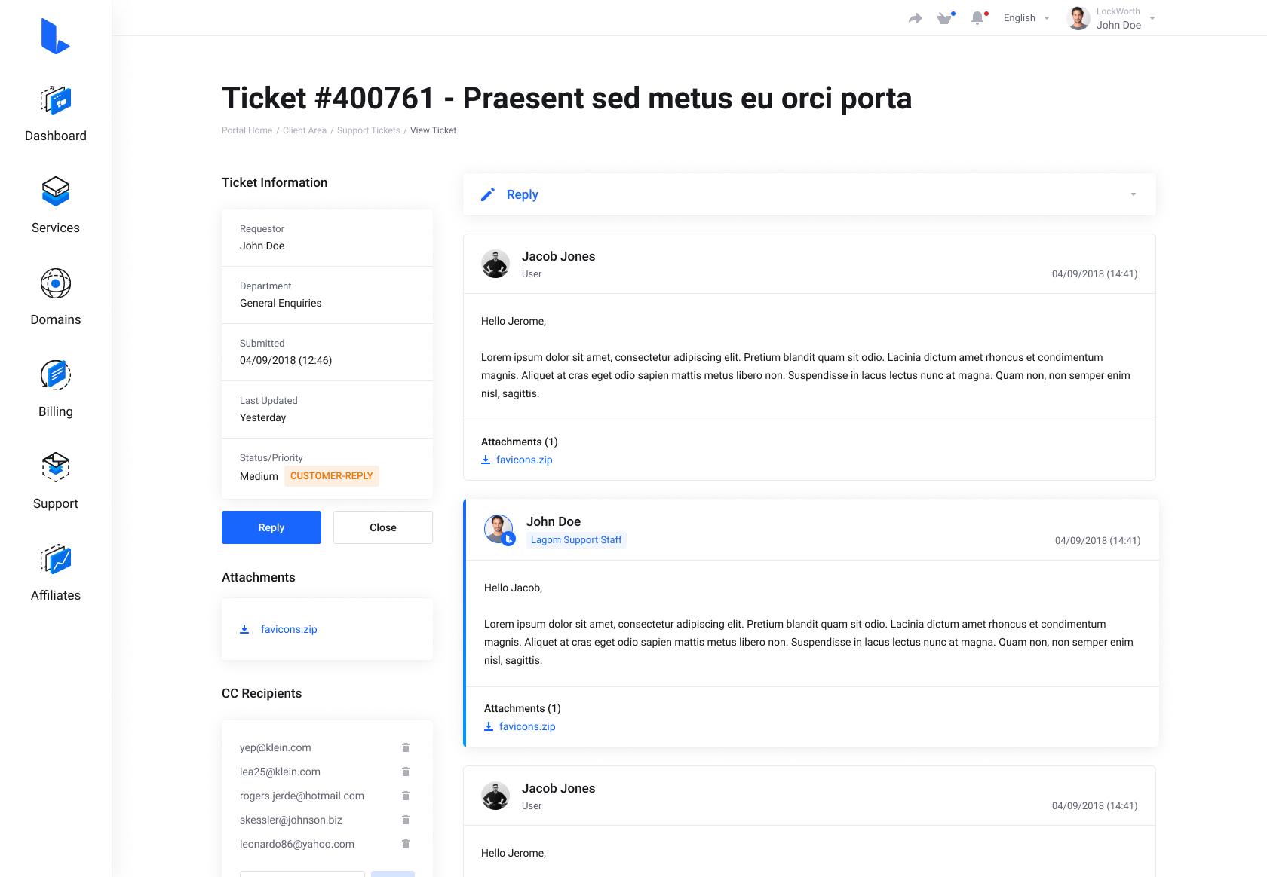Image resolution: width=1267 pixels, height=877 pixels.
Task: Click the forward arrow icon in header
Action: point(915,18)
